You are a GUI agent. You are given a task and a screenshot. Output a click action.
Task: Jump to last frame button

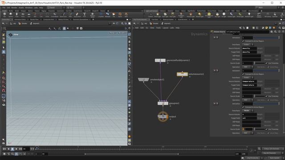[20, 149]
